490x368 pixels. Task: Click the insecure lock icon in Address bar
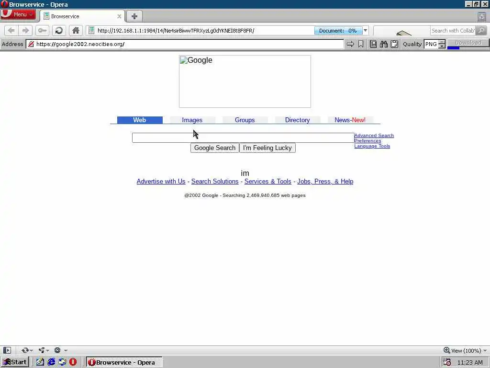[31, 44]
